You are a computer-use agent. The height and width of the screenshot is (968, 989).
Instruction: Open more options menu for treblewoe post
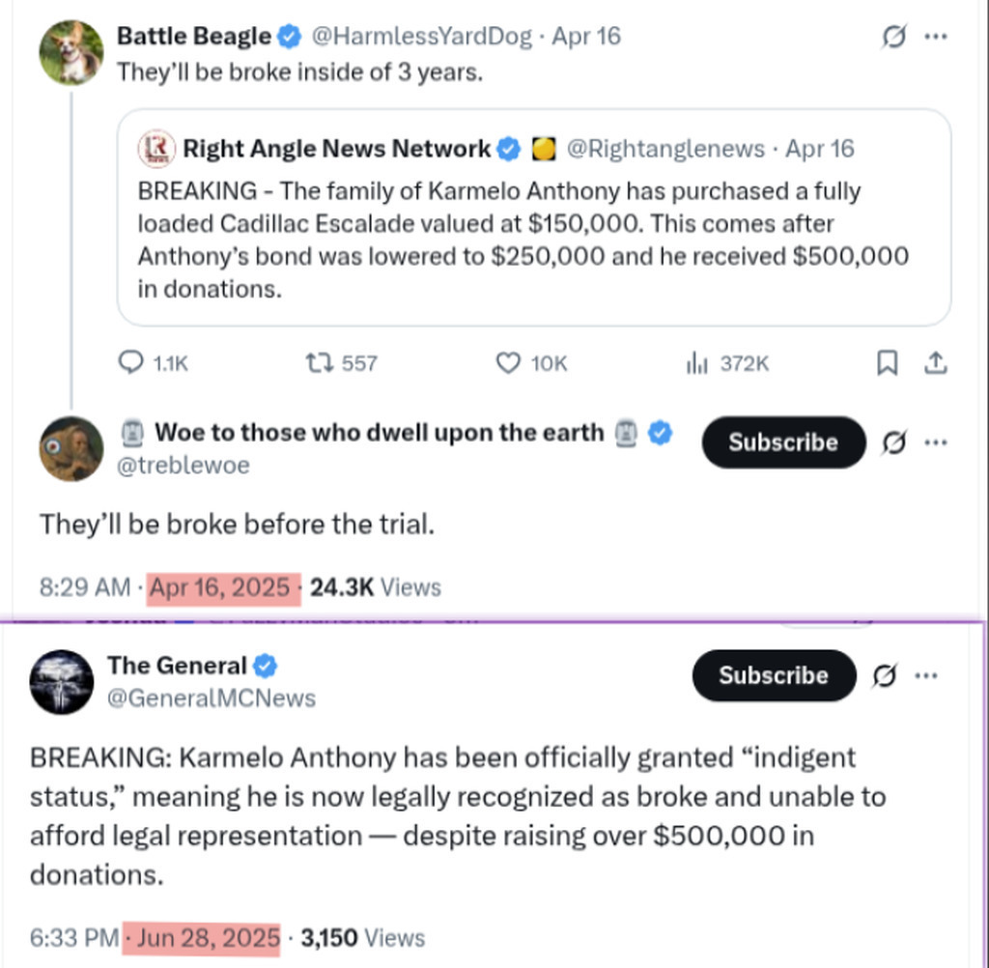[935, 442]
